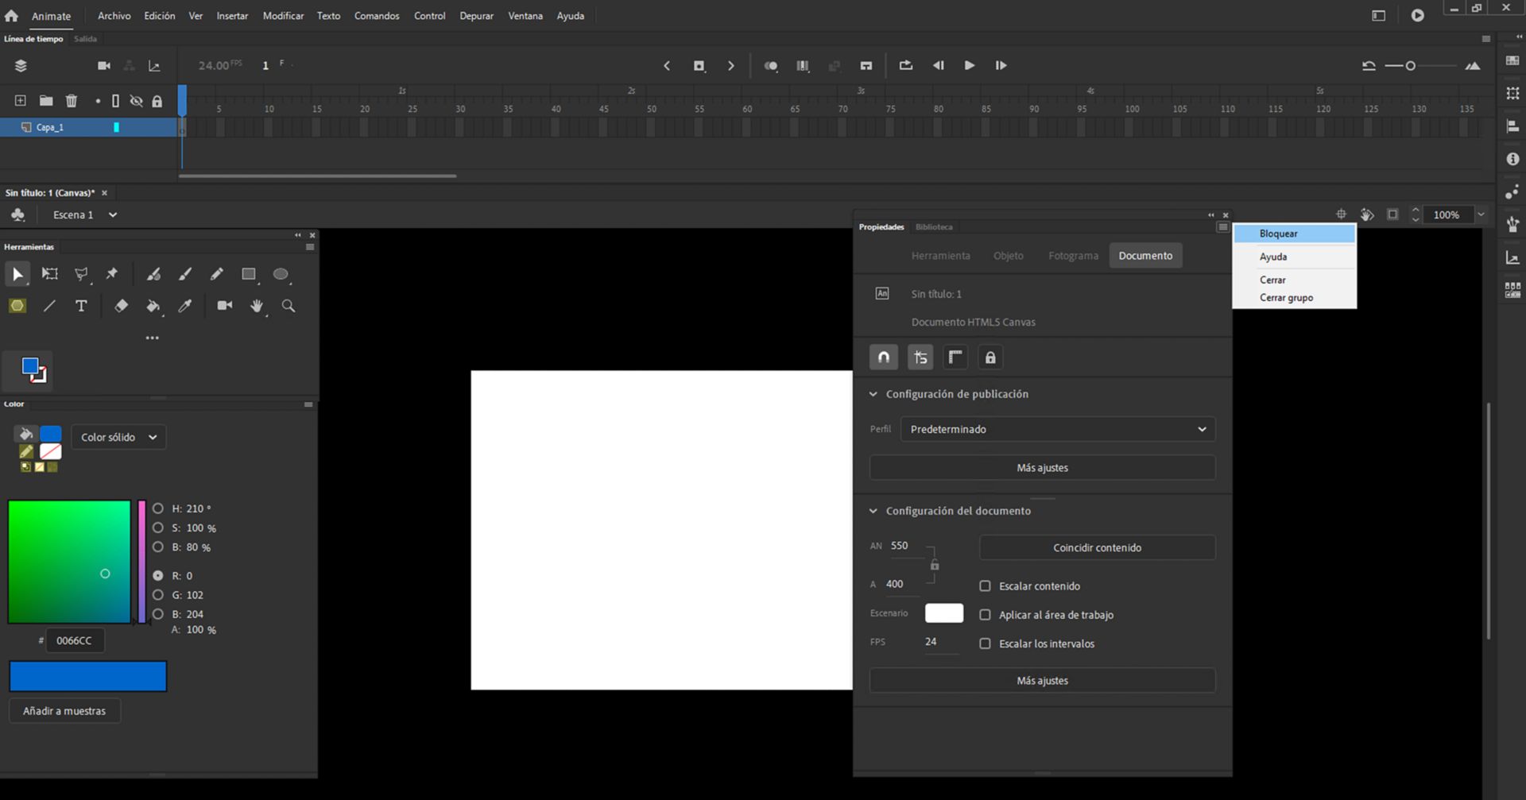The height and width of the screenshot is (800, 1526).
Task: Click the test movie play icon
Action: coord(1417,16)
